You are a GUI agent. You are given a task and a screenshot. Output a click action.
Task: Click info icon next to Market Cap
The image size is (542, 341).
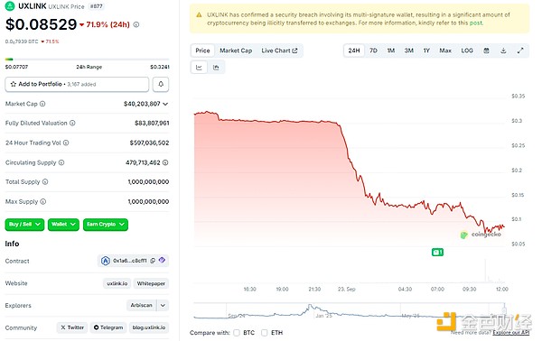(42, 104)
